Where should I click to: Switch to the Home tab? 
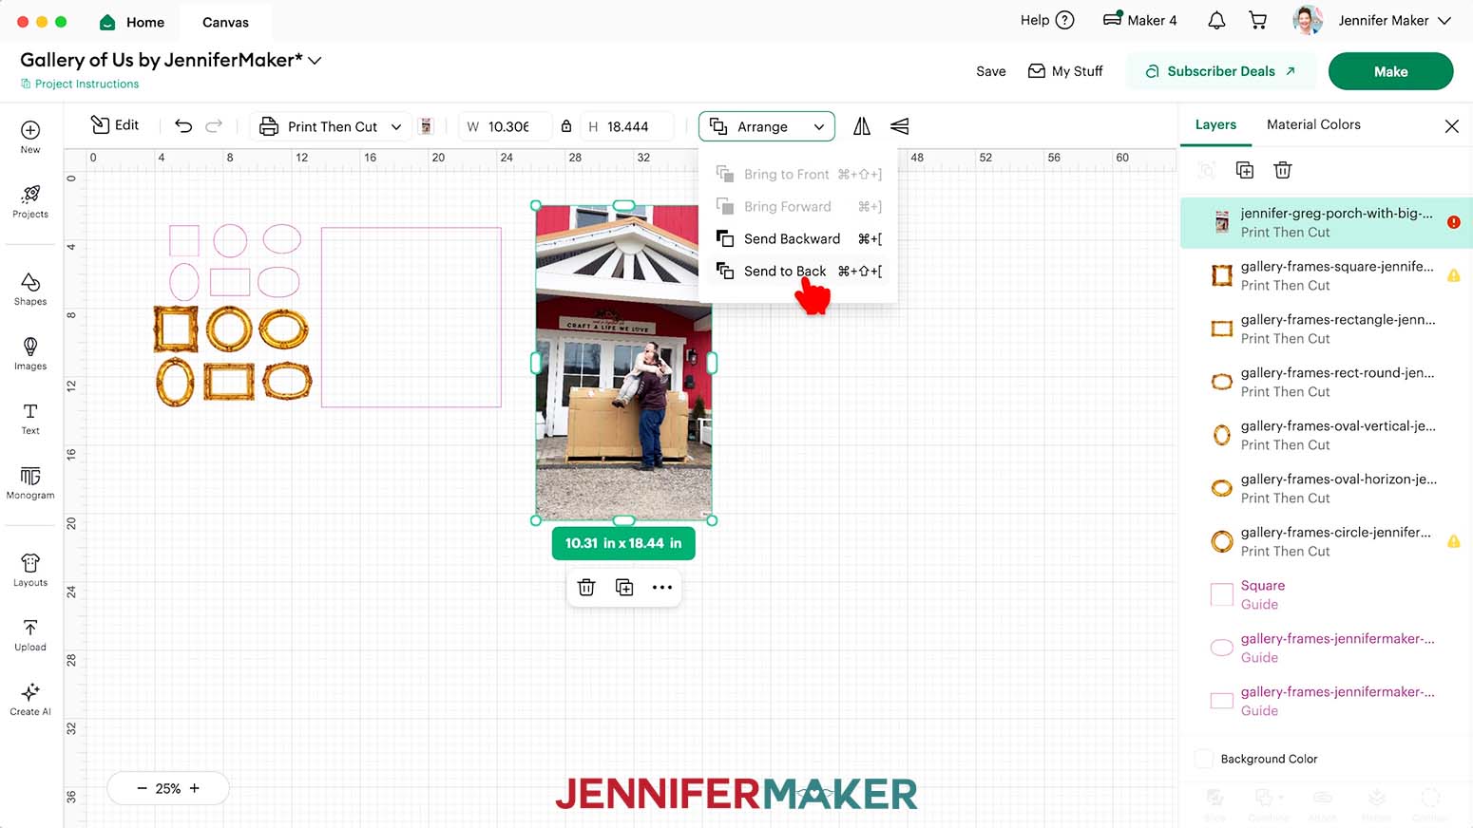click(x=132, y=22)
